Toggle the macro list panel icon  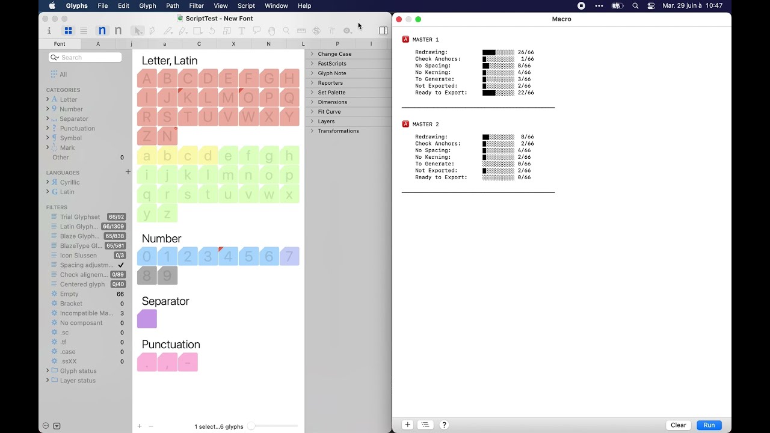pos(425,425)
